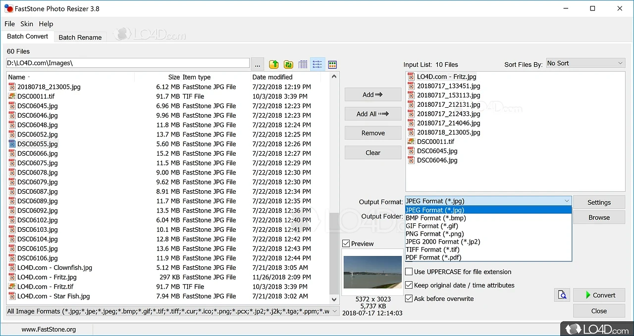This screenshot has height=336, width=634.
Task: Visit www.FastStone.org link
Action: (49, 329)
